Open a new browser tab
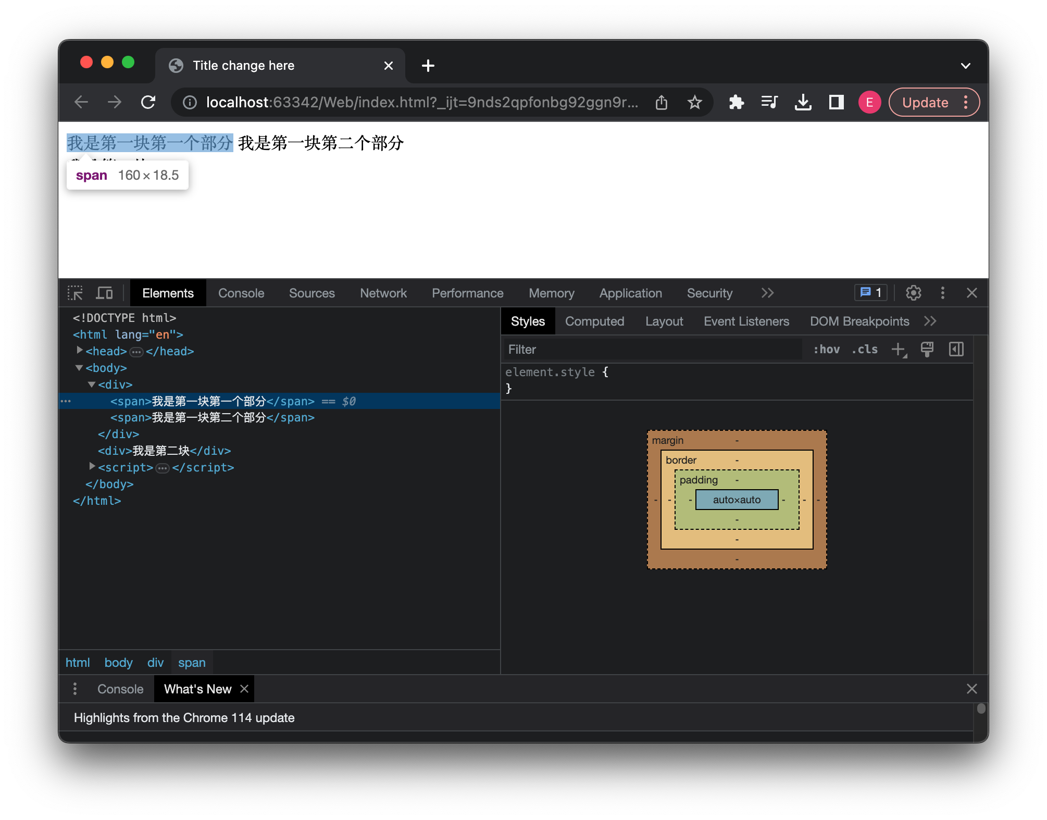Screen dimensions: 1047x820 point(428,66)
